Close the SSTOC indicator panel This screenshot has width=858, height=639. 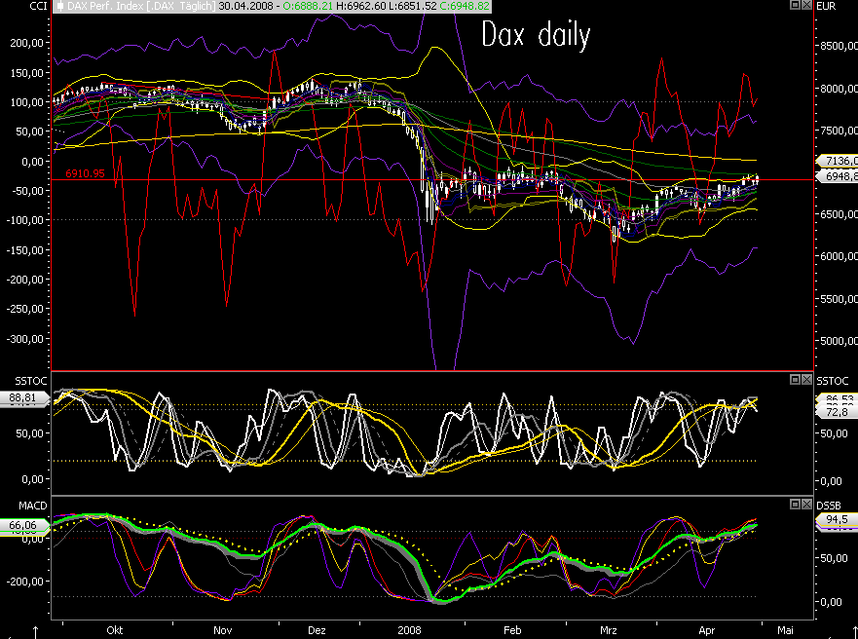806,379
